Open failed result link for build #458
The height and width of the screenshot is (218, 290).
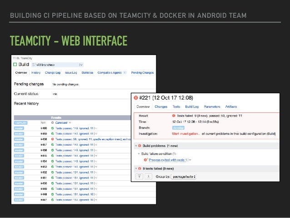[93, 139]
